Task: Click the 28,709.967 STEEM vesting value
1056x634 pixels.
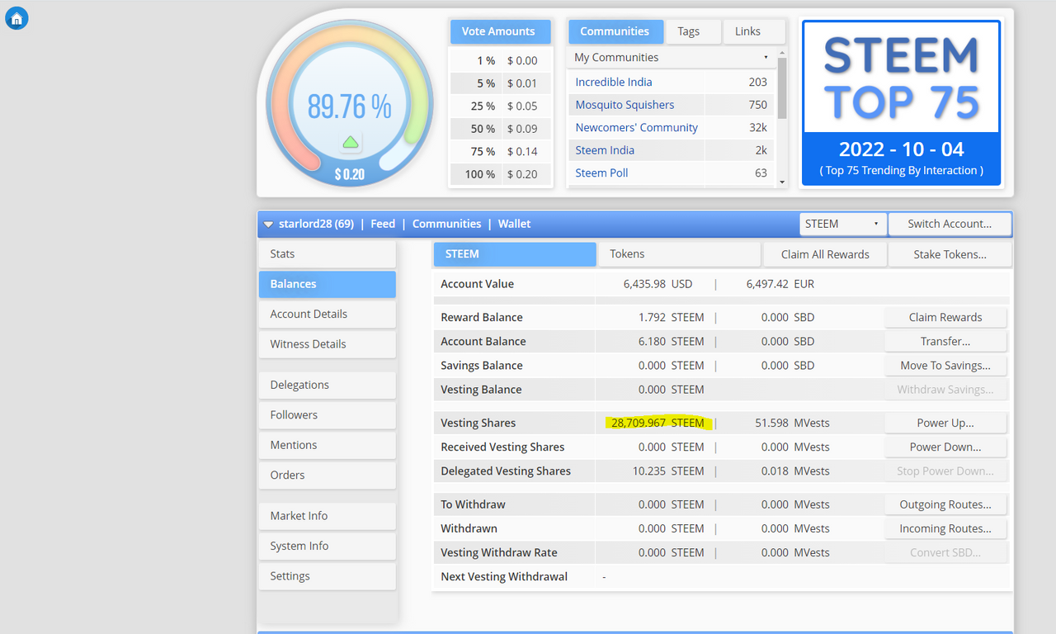Action: [x=658, y=423]
